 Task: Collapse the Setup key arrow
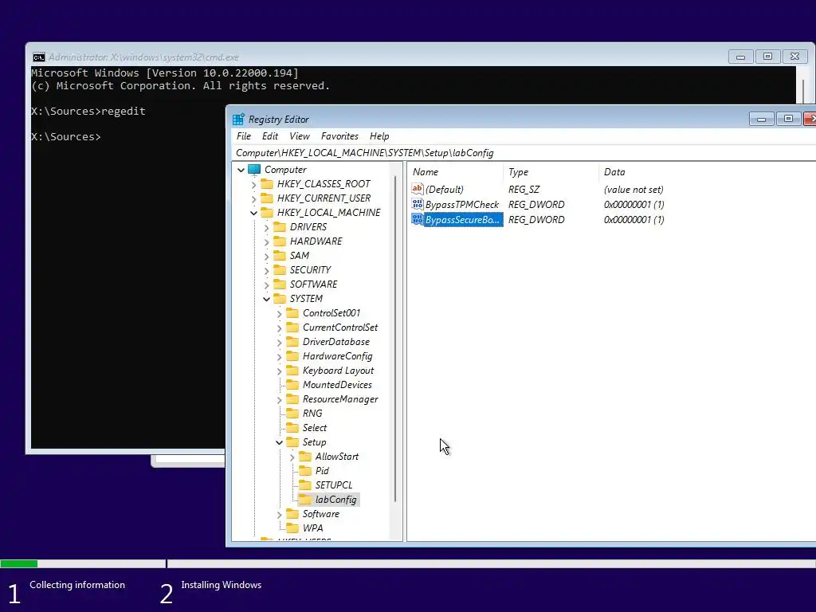[x=280, y=442]
